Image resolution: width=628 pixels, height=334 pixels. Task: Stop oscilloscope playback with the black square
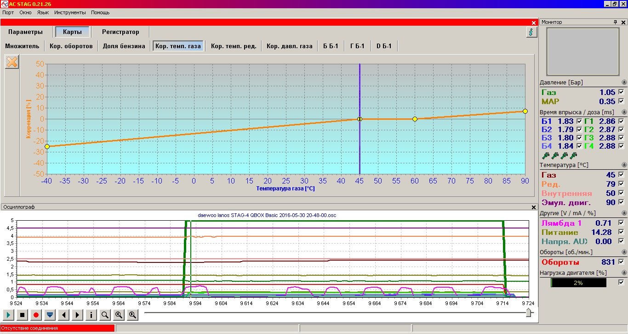(x=22, y=315)
